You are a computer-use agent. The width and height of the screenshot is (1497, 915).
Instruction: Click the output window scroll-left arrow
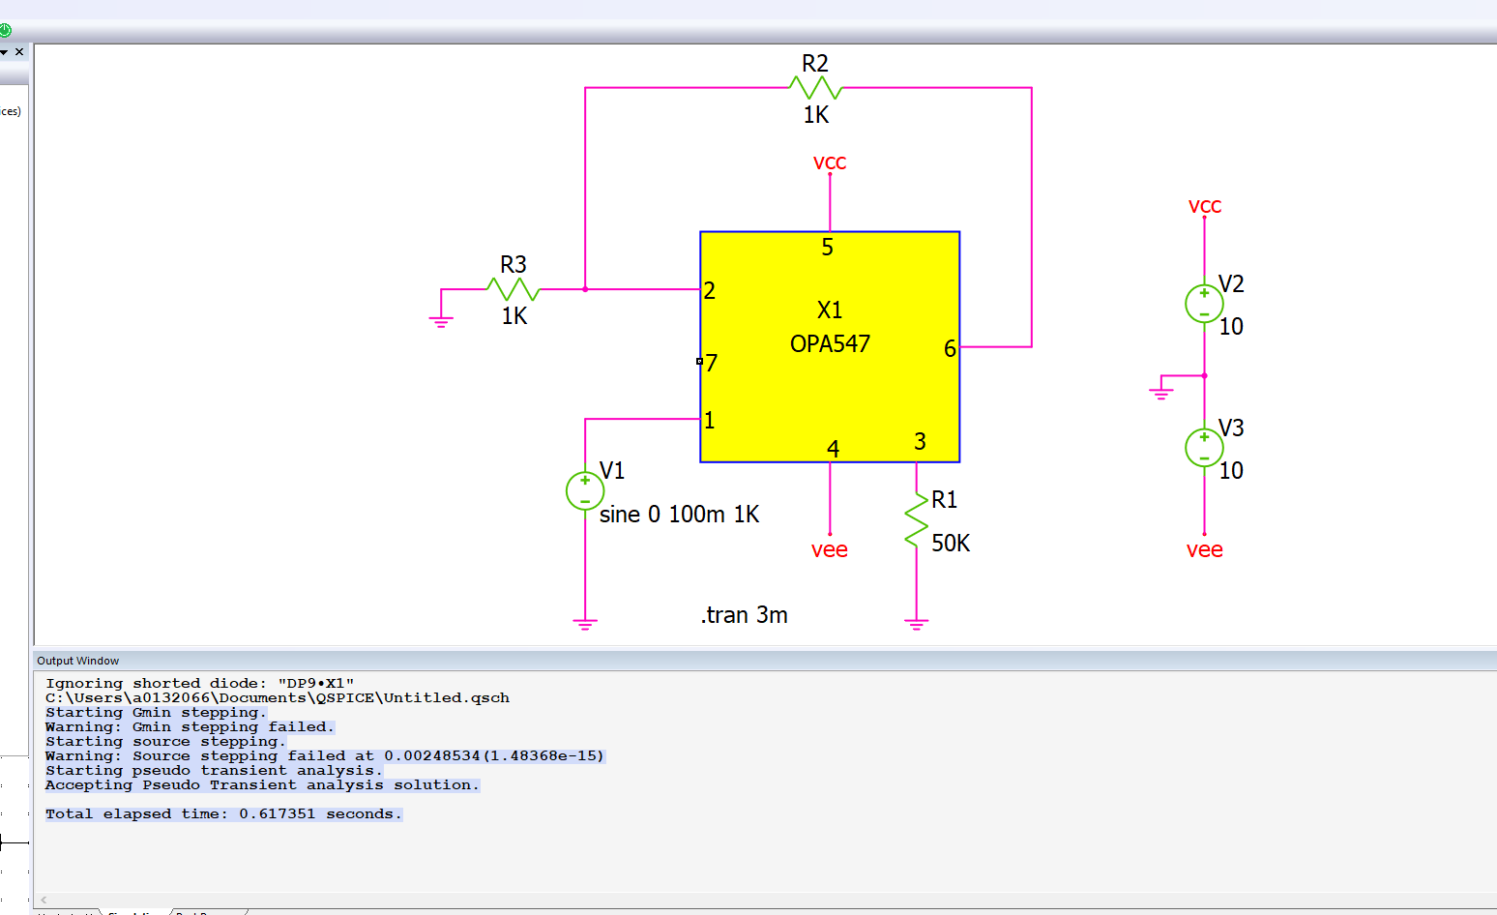[44, 900]
